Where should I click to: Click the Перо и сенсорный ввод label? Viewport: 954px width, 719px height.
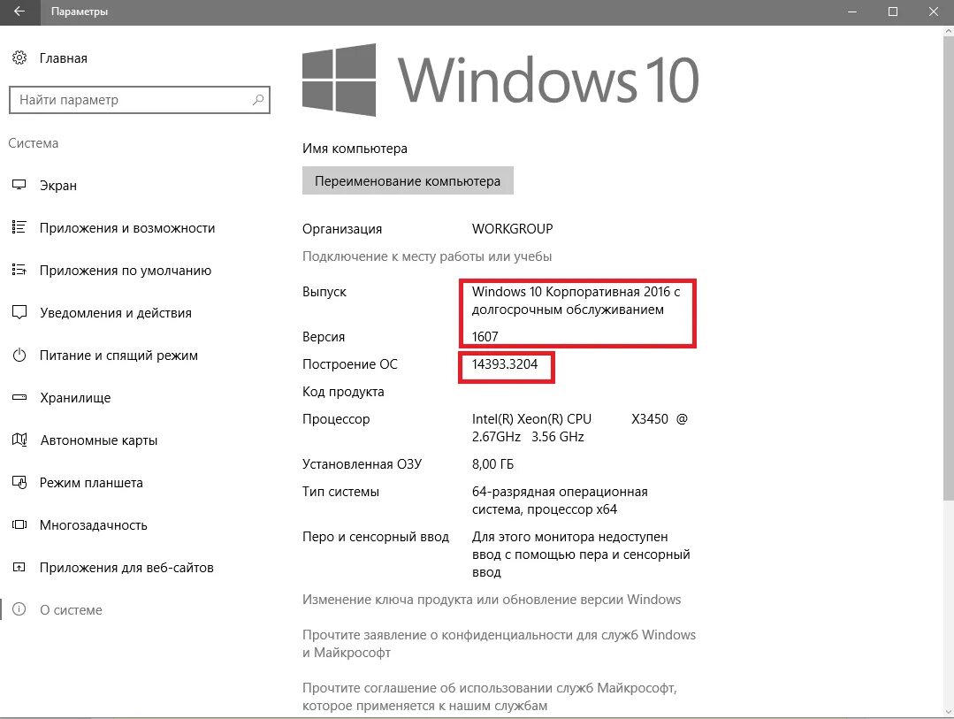click(x=376, y=537)
